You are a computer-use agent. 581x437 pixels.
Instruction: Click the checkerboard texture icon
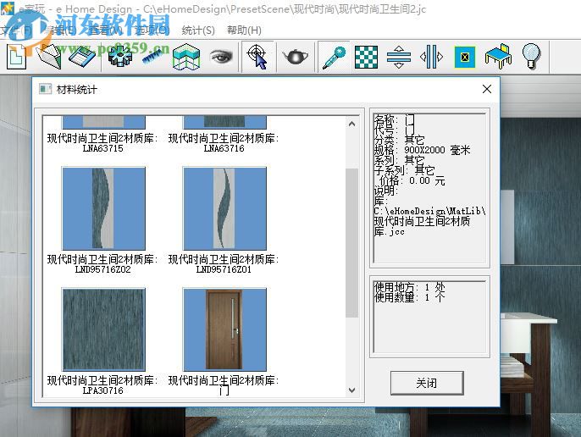366,57
